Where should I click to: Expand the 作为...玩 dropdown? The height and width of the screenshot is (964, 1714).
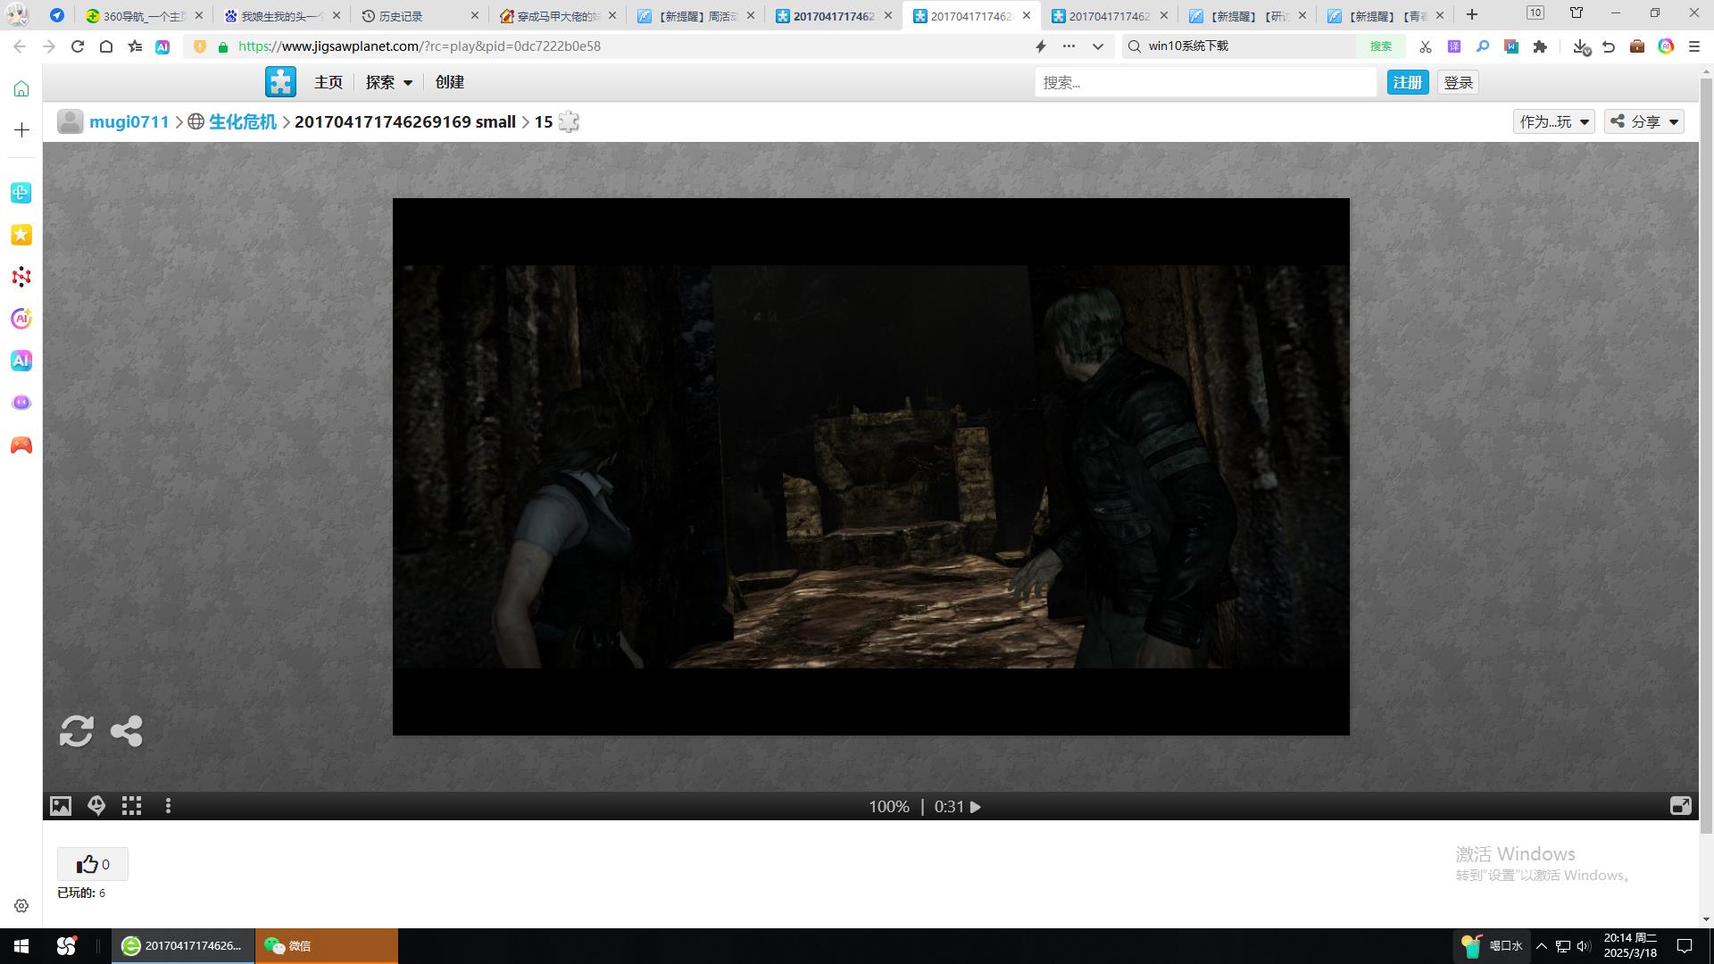1554,121
